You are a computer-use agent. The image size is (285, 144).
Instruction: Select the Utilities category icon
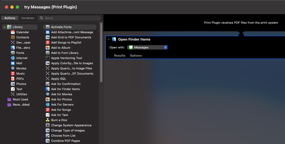[x=13, y=94]
